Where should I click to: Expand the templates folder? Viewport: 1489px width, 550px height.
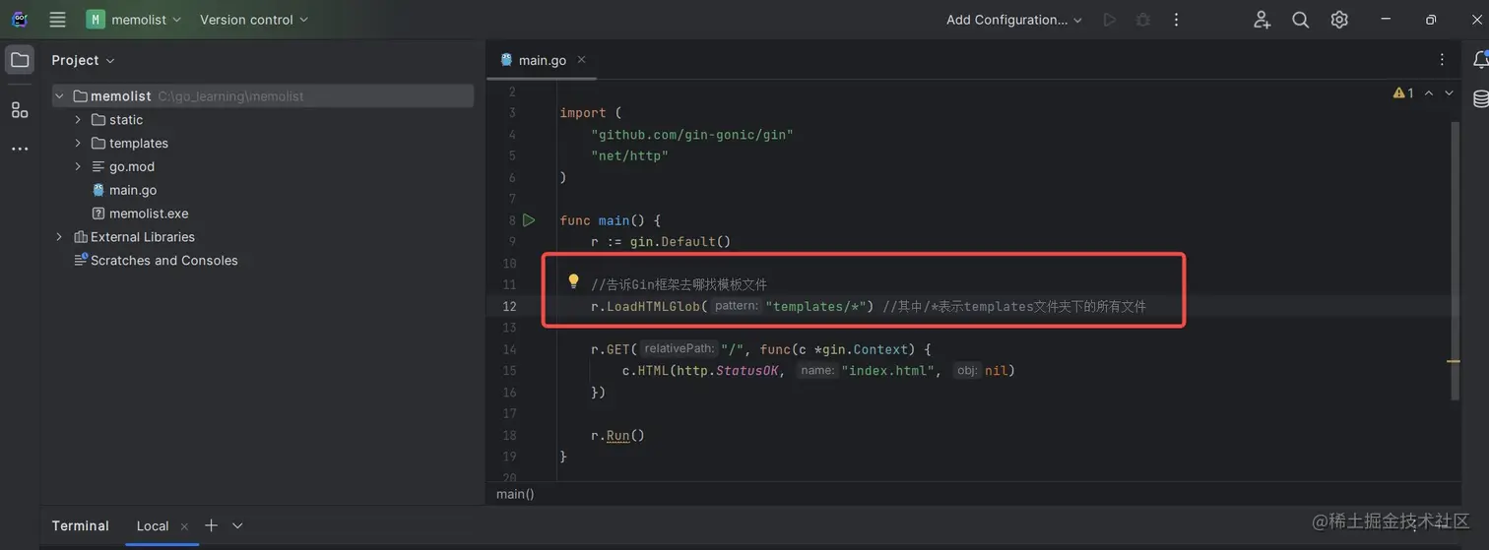point(78,144)
